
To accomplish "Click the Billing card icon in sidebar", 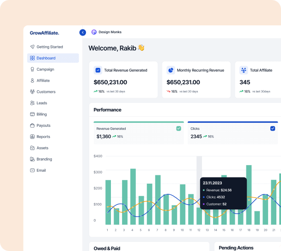I will tap(32, 114).
